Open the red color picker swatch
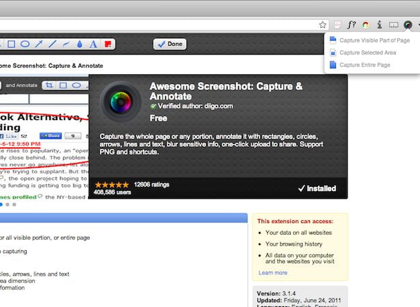The height and width of the screenshot is (307, 420). pos(108,44)
